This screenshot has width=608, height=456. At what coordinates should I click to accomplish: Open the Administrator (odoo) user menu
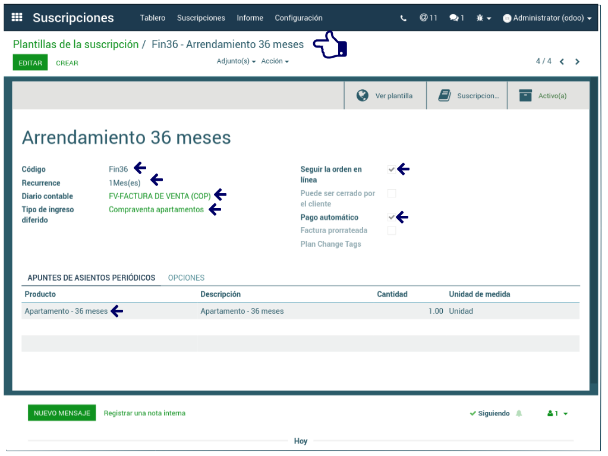click(x=547, y=18)
